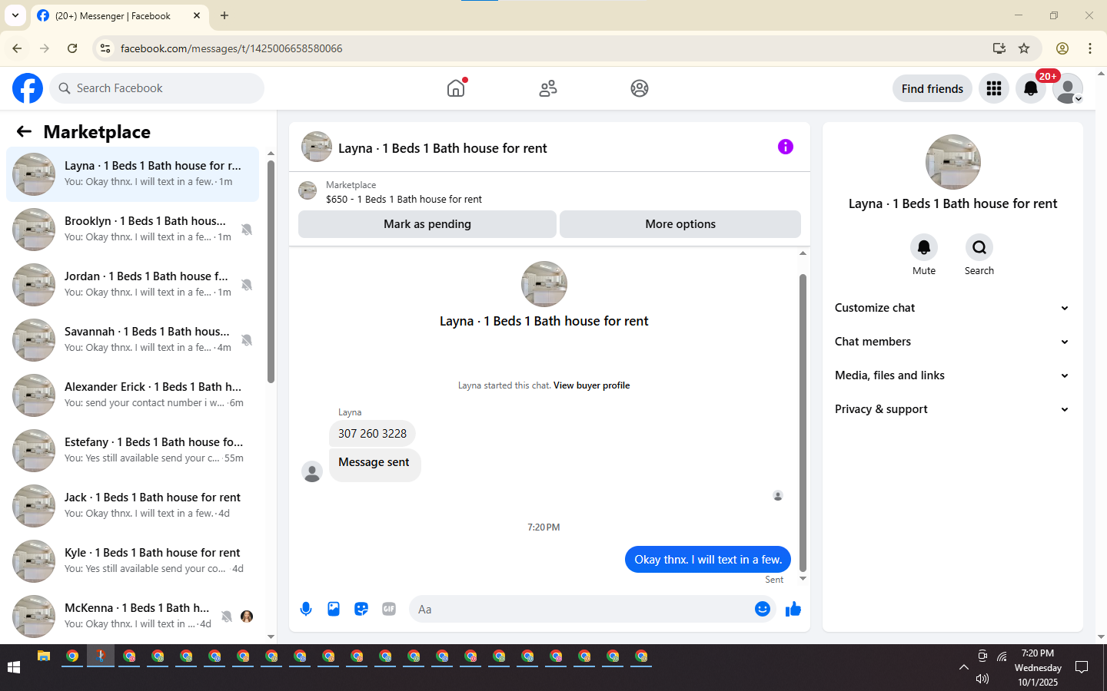Open the Notifications bell icon

[1031, 88]
